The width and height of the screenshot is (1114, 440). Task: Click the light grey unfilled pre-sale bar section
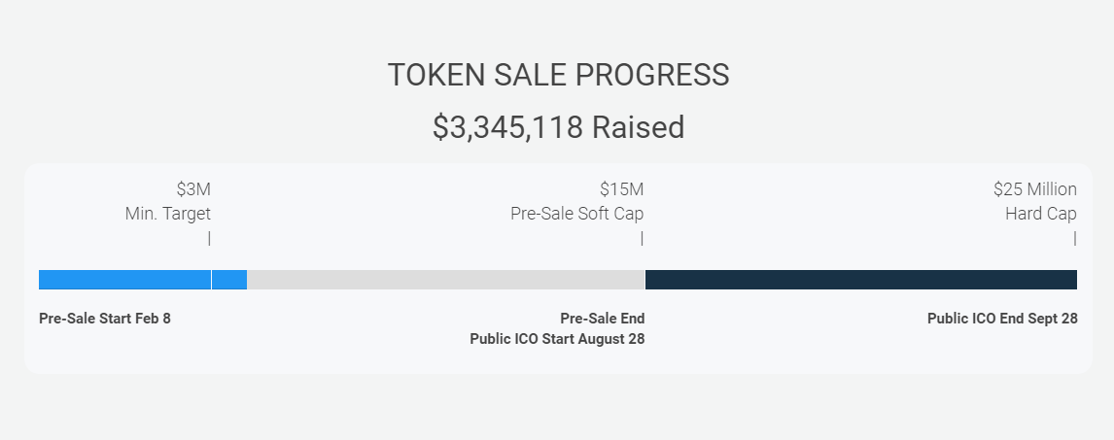click(x=445, y=280)
